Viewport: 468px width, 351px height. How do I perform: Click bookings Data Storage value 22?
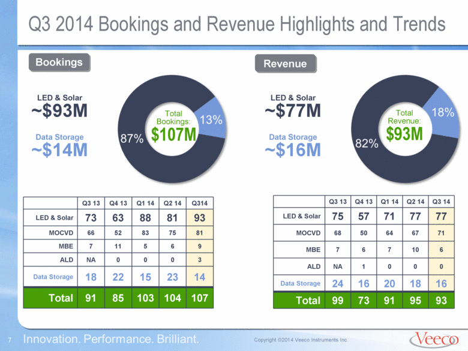pyautogui.click(x=118, y=277)
